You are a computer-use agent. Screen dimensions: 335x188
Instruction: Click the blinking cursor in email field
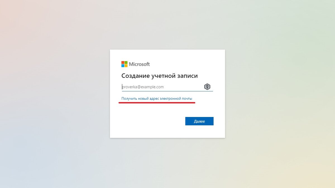coord(122,87)
